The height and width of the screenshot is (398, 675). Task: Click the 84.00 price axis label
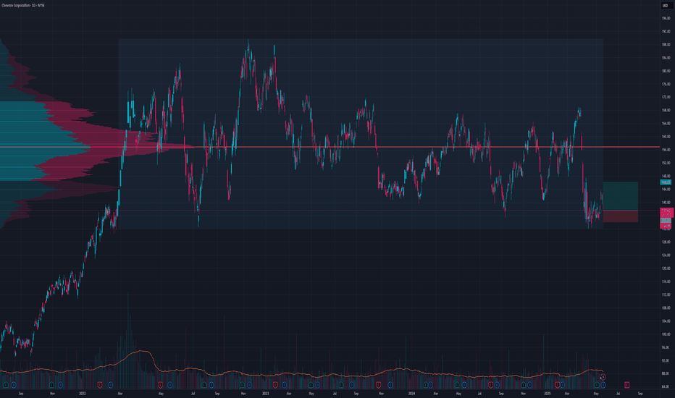666,386
